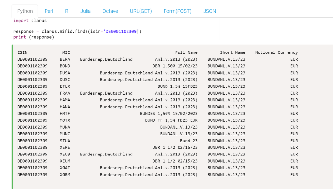333x195 pixels.
Task: Click full name 'BUND TF 1,5% FB23 EUR'
Action: click(x=171, y=120)
